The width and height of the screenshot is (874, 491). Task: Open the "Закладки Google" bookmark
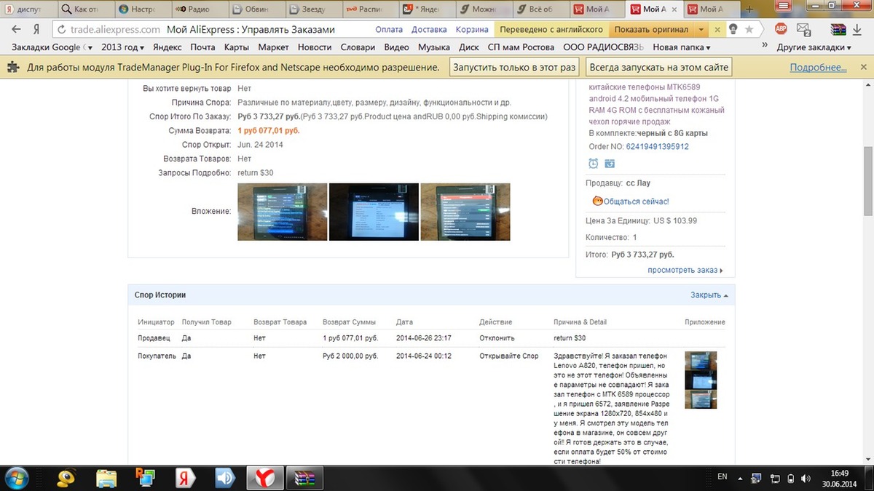pos(52,47)
